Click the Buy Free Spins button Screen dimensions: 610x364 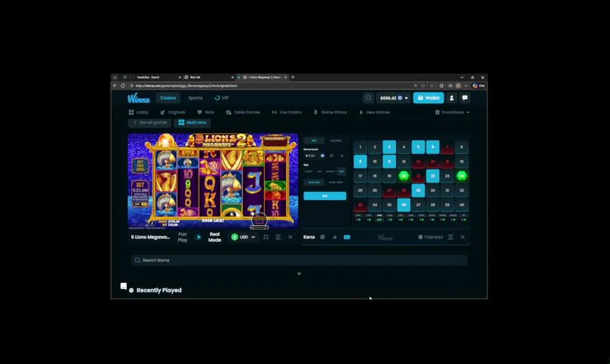tap(140, 166)
